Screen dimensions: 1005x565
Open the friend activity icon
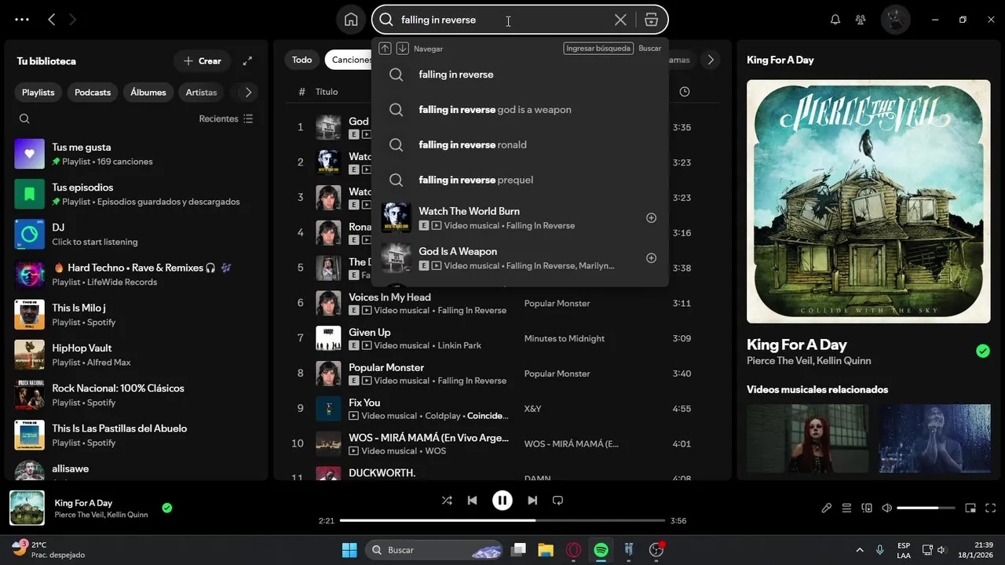861,20
